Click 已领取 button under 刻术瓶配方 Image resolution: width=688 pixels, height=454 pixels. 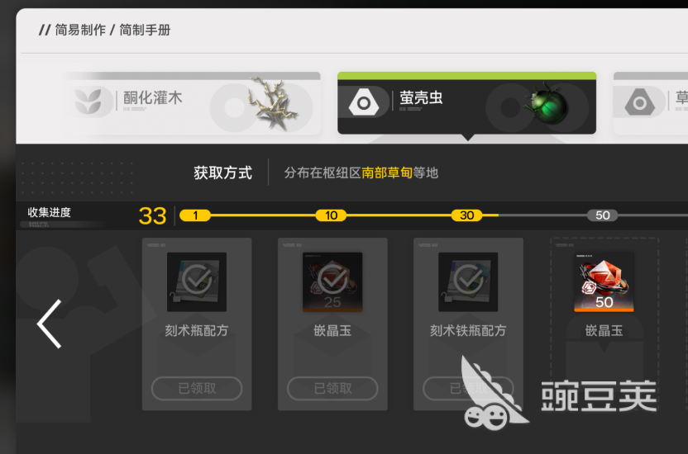click(x=197, y=388)
